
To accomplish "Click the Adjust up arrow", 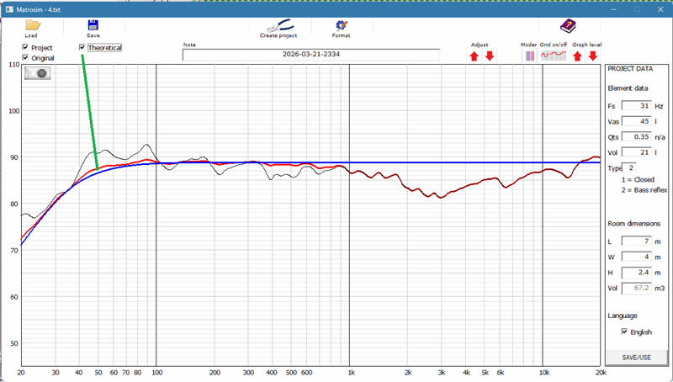I will [474, 56].
